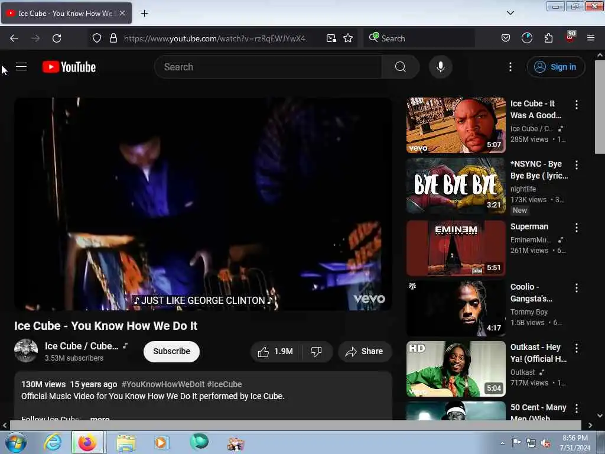Image resolution: width=605 pixels, height=454 pixels.
Task: Bookmark this page with star
Action: 348,38
